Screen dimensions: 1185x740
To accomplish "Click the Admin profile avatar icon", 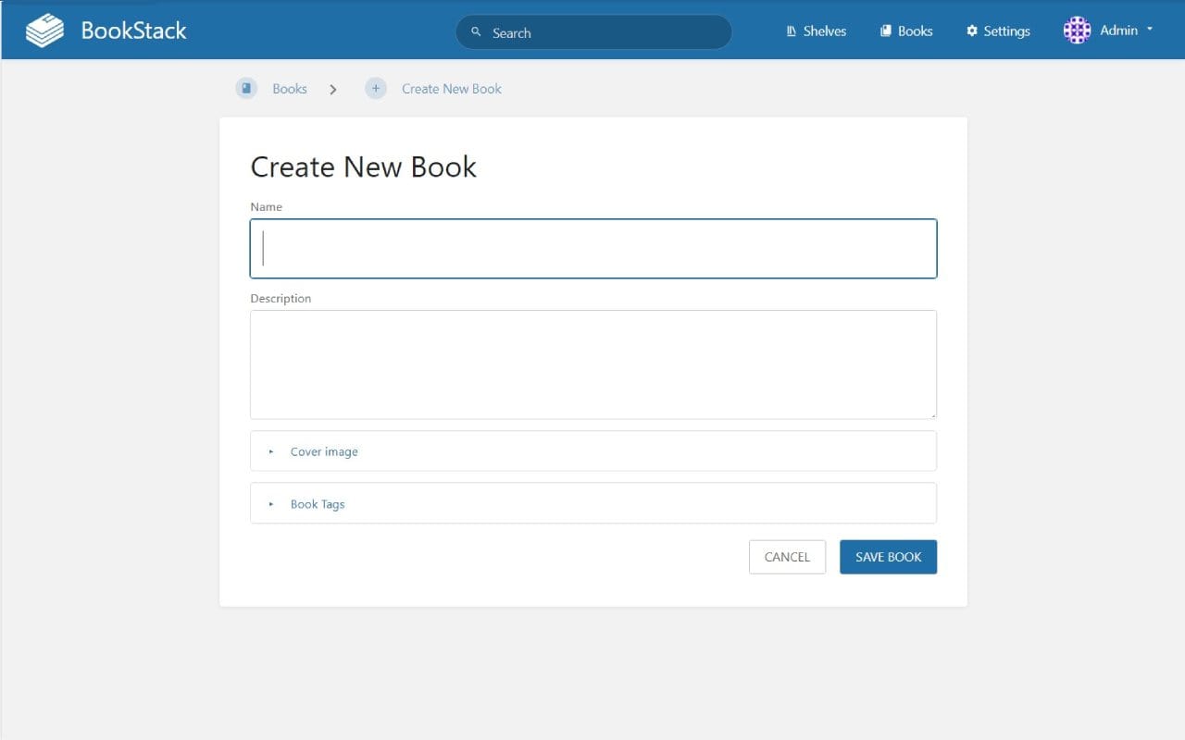I will coord(1077,31).
